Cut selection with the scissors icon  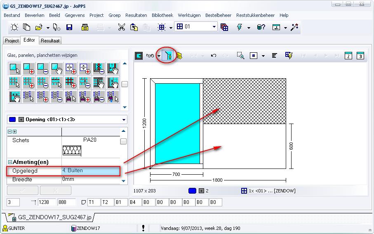[121, 27]
